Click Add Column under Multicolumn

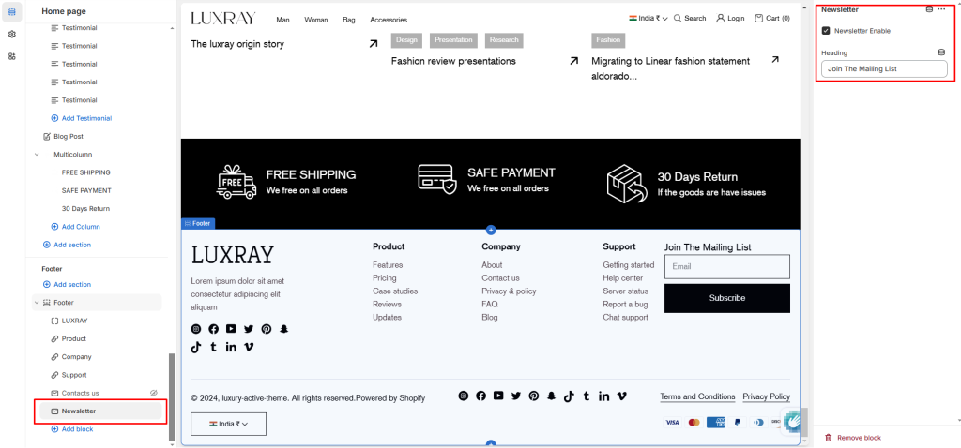point(75,227)
